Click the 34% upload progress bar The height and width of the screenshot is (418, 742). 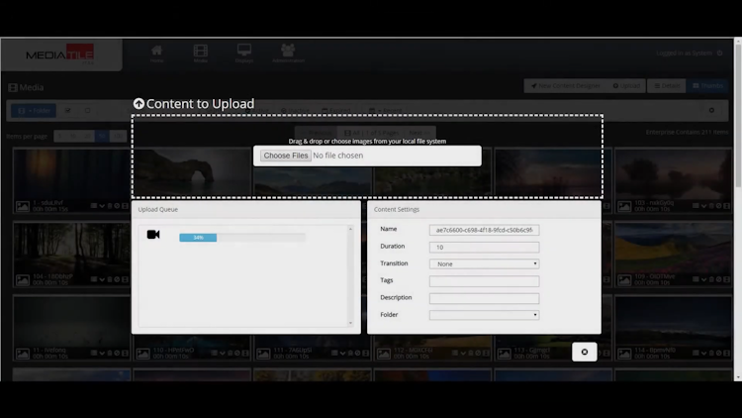point(242,238)
